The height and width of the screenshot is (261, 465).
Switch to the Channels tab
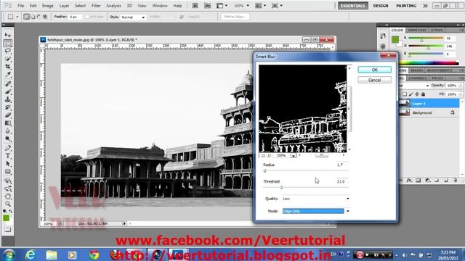(x=417, y=78)
